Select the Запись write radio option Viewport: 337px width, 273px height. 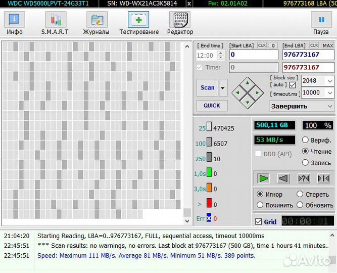(x=306, y=163)
